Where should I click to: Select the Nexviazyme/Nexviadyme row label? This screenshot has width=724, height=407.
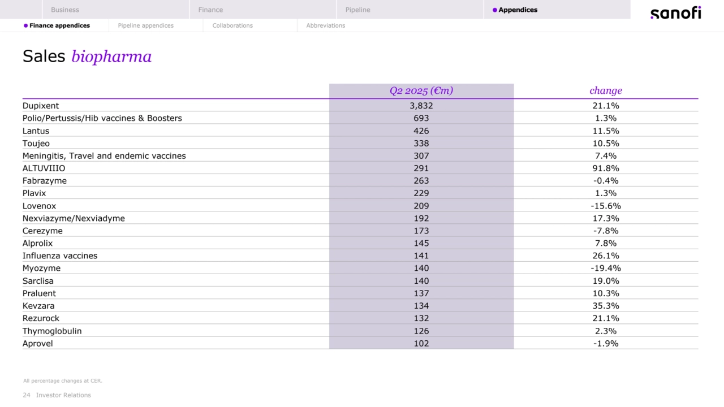74,218
